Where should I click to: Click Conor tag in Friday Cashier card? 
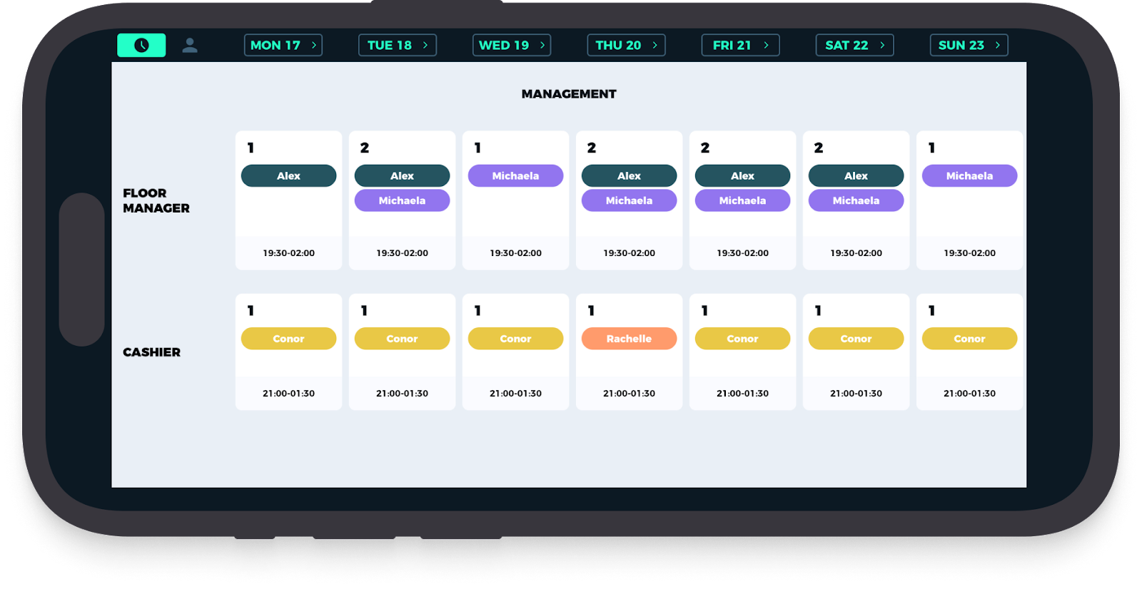coord(742,339)
